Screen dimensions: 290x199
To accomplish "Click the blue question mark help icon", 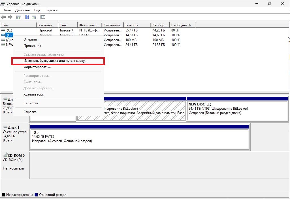I will tap(27, 17).
